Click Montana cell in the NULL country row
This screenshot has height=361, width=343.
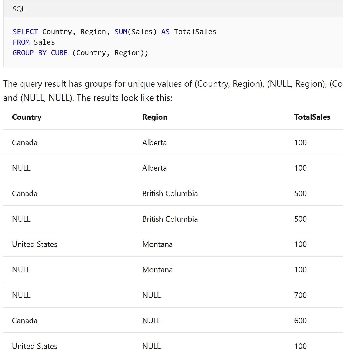coord(157,270)
